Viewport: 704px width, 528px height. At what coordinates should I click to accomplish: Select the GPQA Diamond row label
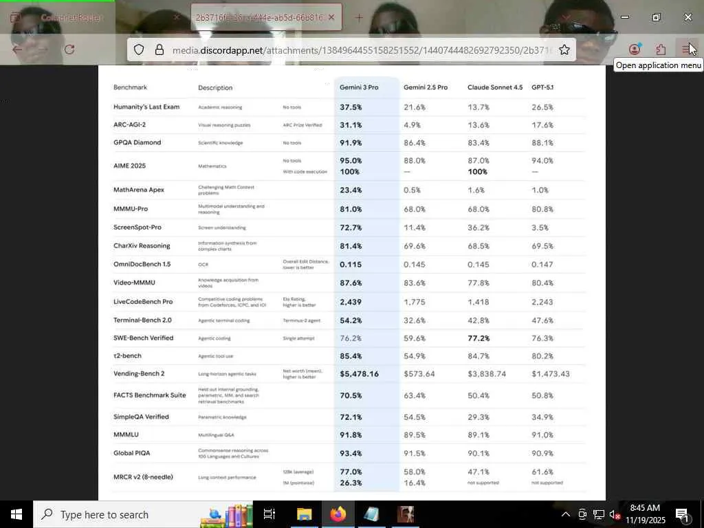137,142
